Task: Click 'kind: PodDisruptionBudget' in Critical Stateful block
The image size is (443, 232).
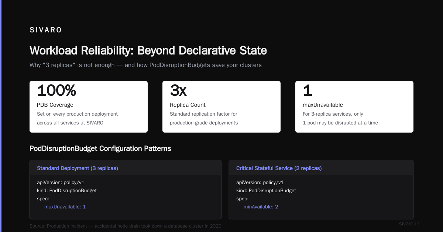Action: [266, 191]
